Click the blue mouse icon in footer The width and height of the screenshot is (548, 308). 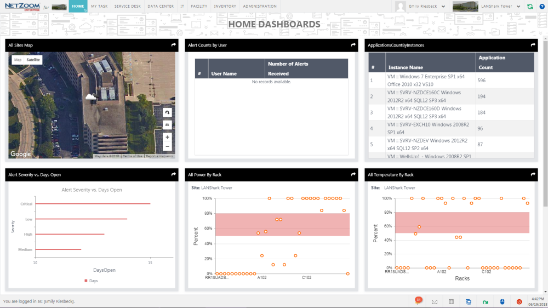501,301
